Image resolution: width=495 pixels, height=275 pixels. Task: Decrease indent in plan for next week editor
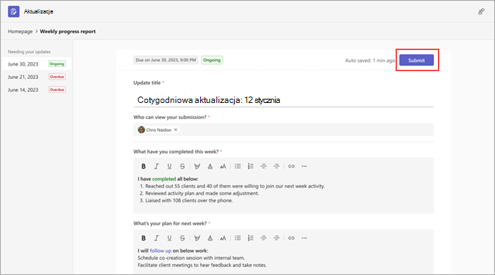pos(264,238)
